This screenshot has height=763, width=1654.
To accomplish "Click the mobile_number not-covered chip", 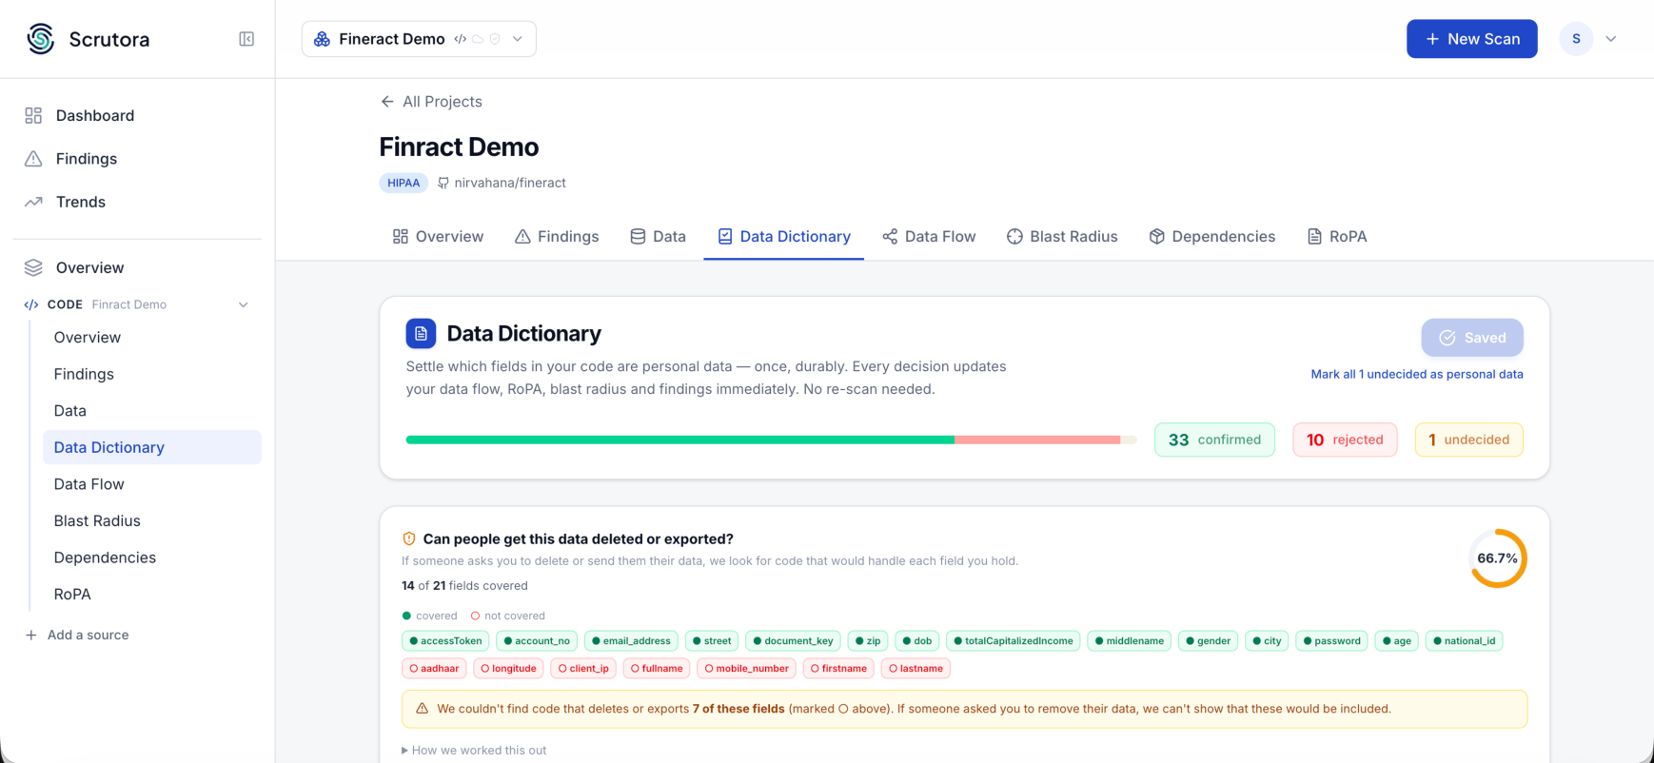I will point(746,669).
